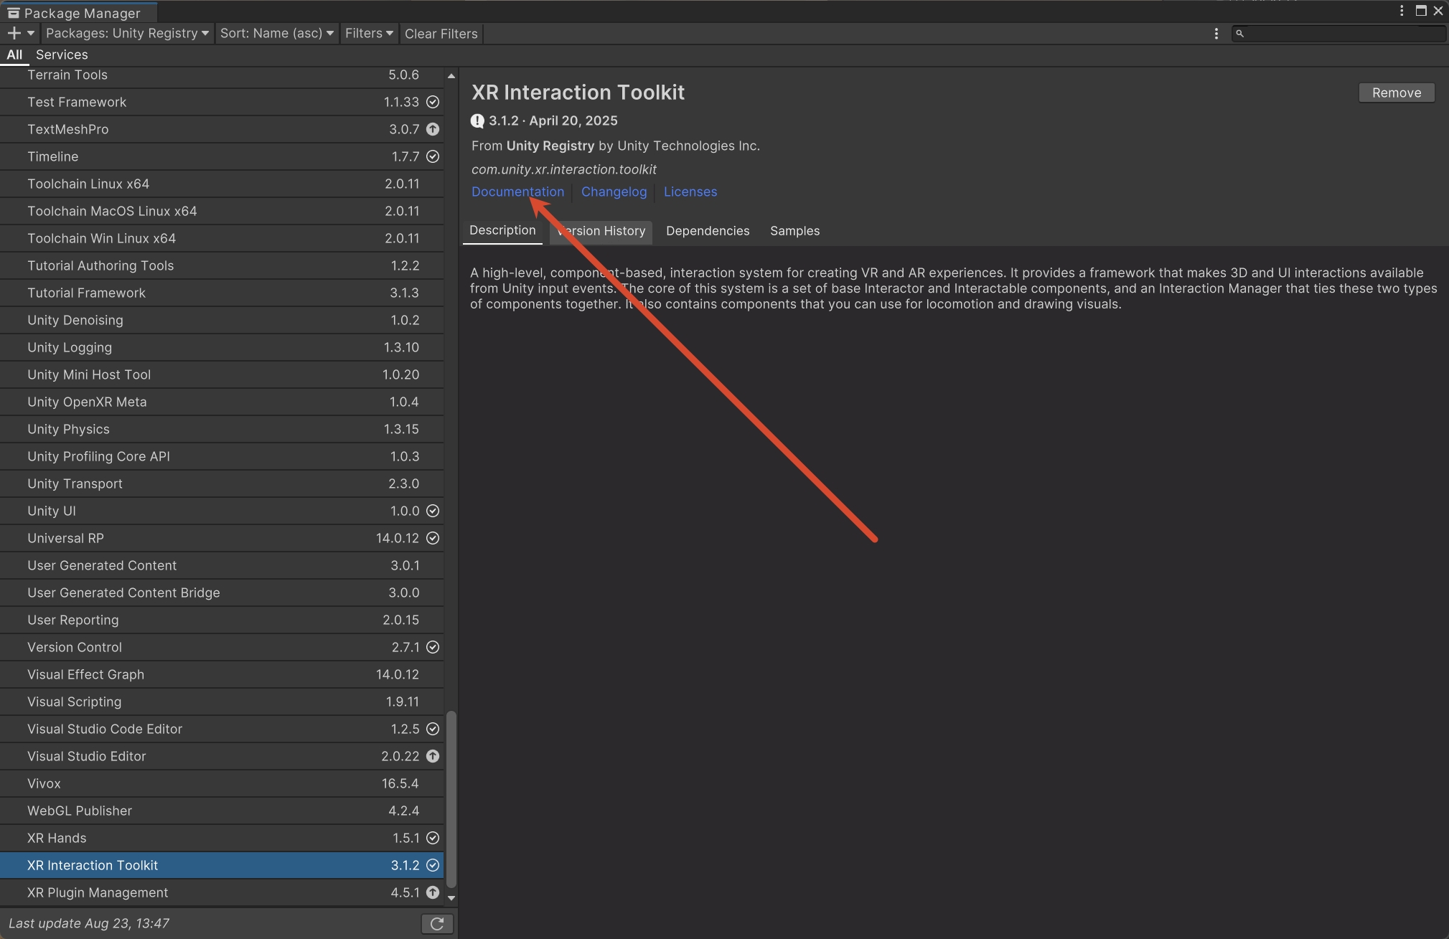1449x939 pixels.
Task: Select the Visual Effect Graph package
Action: pos(222,674)
